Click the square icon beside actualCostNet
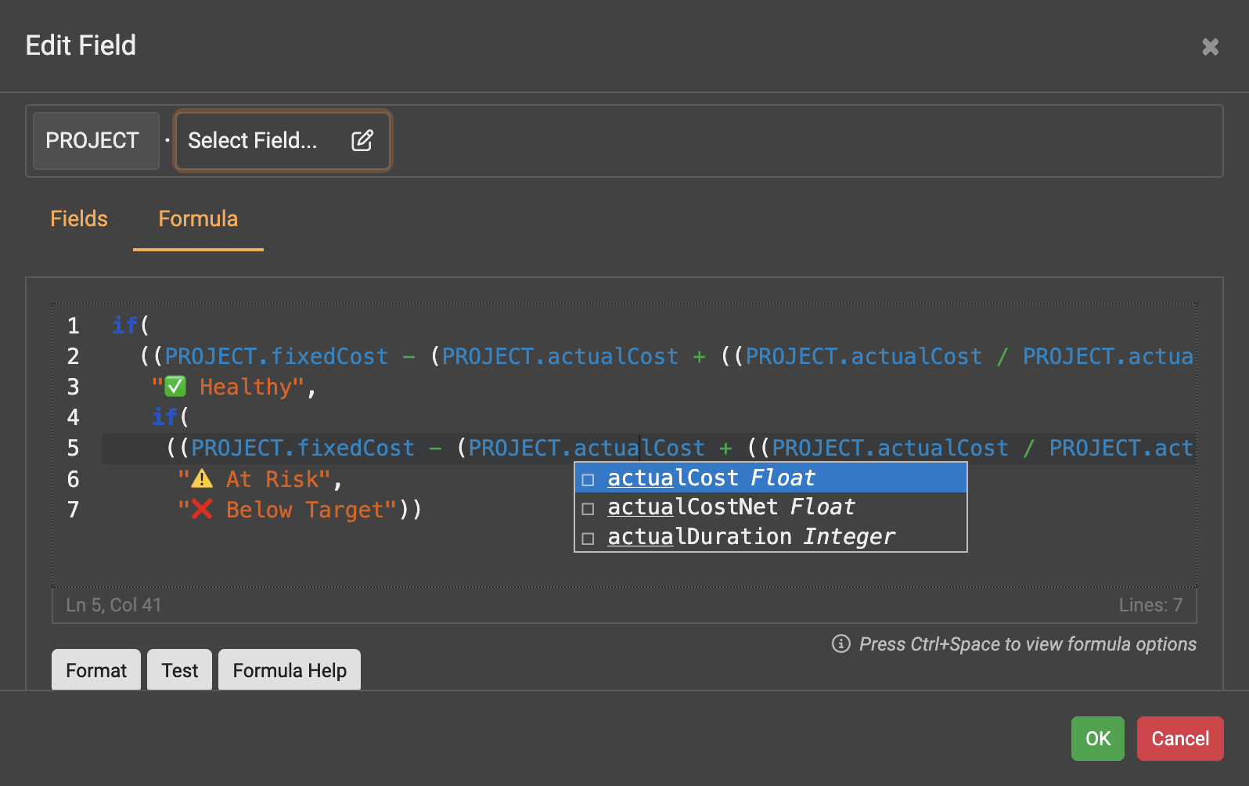The image size is (1249, 786). [589, 509]
